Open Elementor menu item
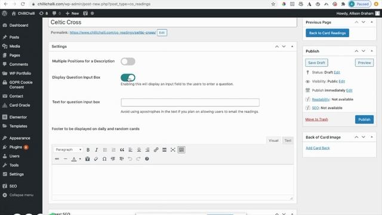 click(x=18, y=117)
